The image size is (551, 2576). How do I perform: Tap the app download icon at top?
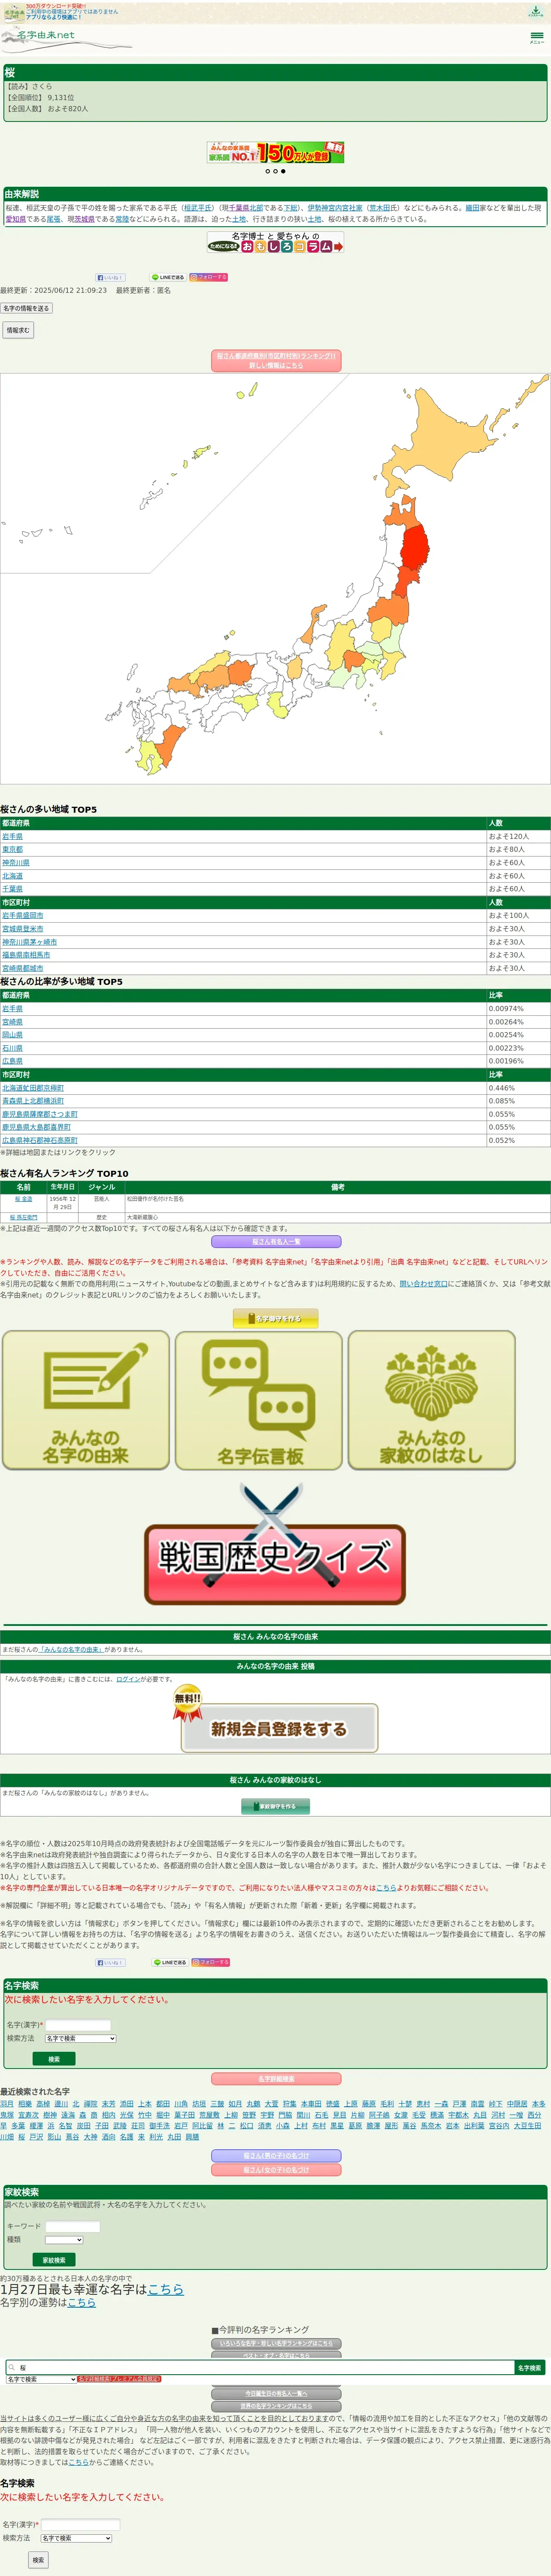[x=535, y=12]
